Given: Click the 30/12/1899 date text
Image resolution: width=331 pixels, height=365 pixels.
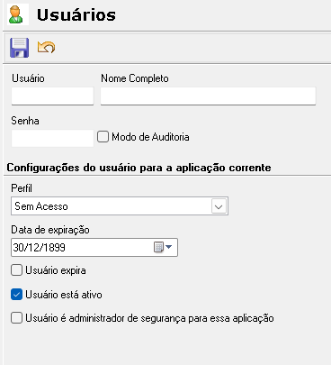Looking at the screenshot, I should (40, 248).
